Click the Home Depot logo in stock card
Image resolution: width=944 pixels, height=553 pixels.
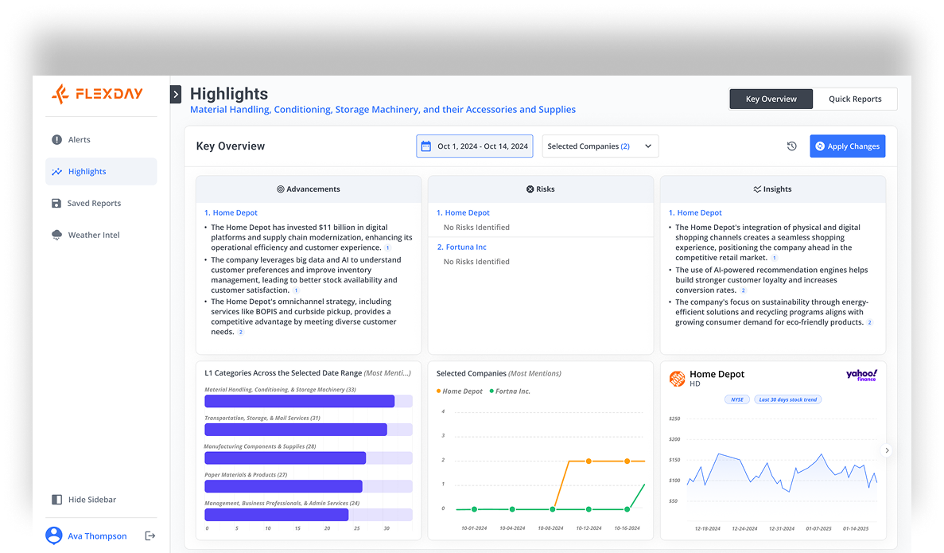click(678, 378)
